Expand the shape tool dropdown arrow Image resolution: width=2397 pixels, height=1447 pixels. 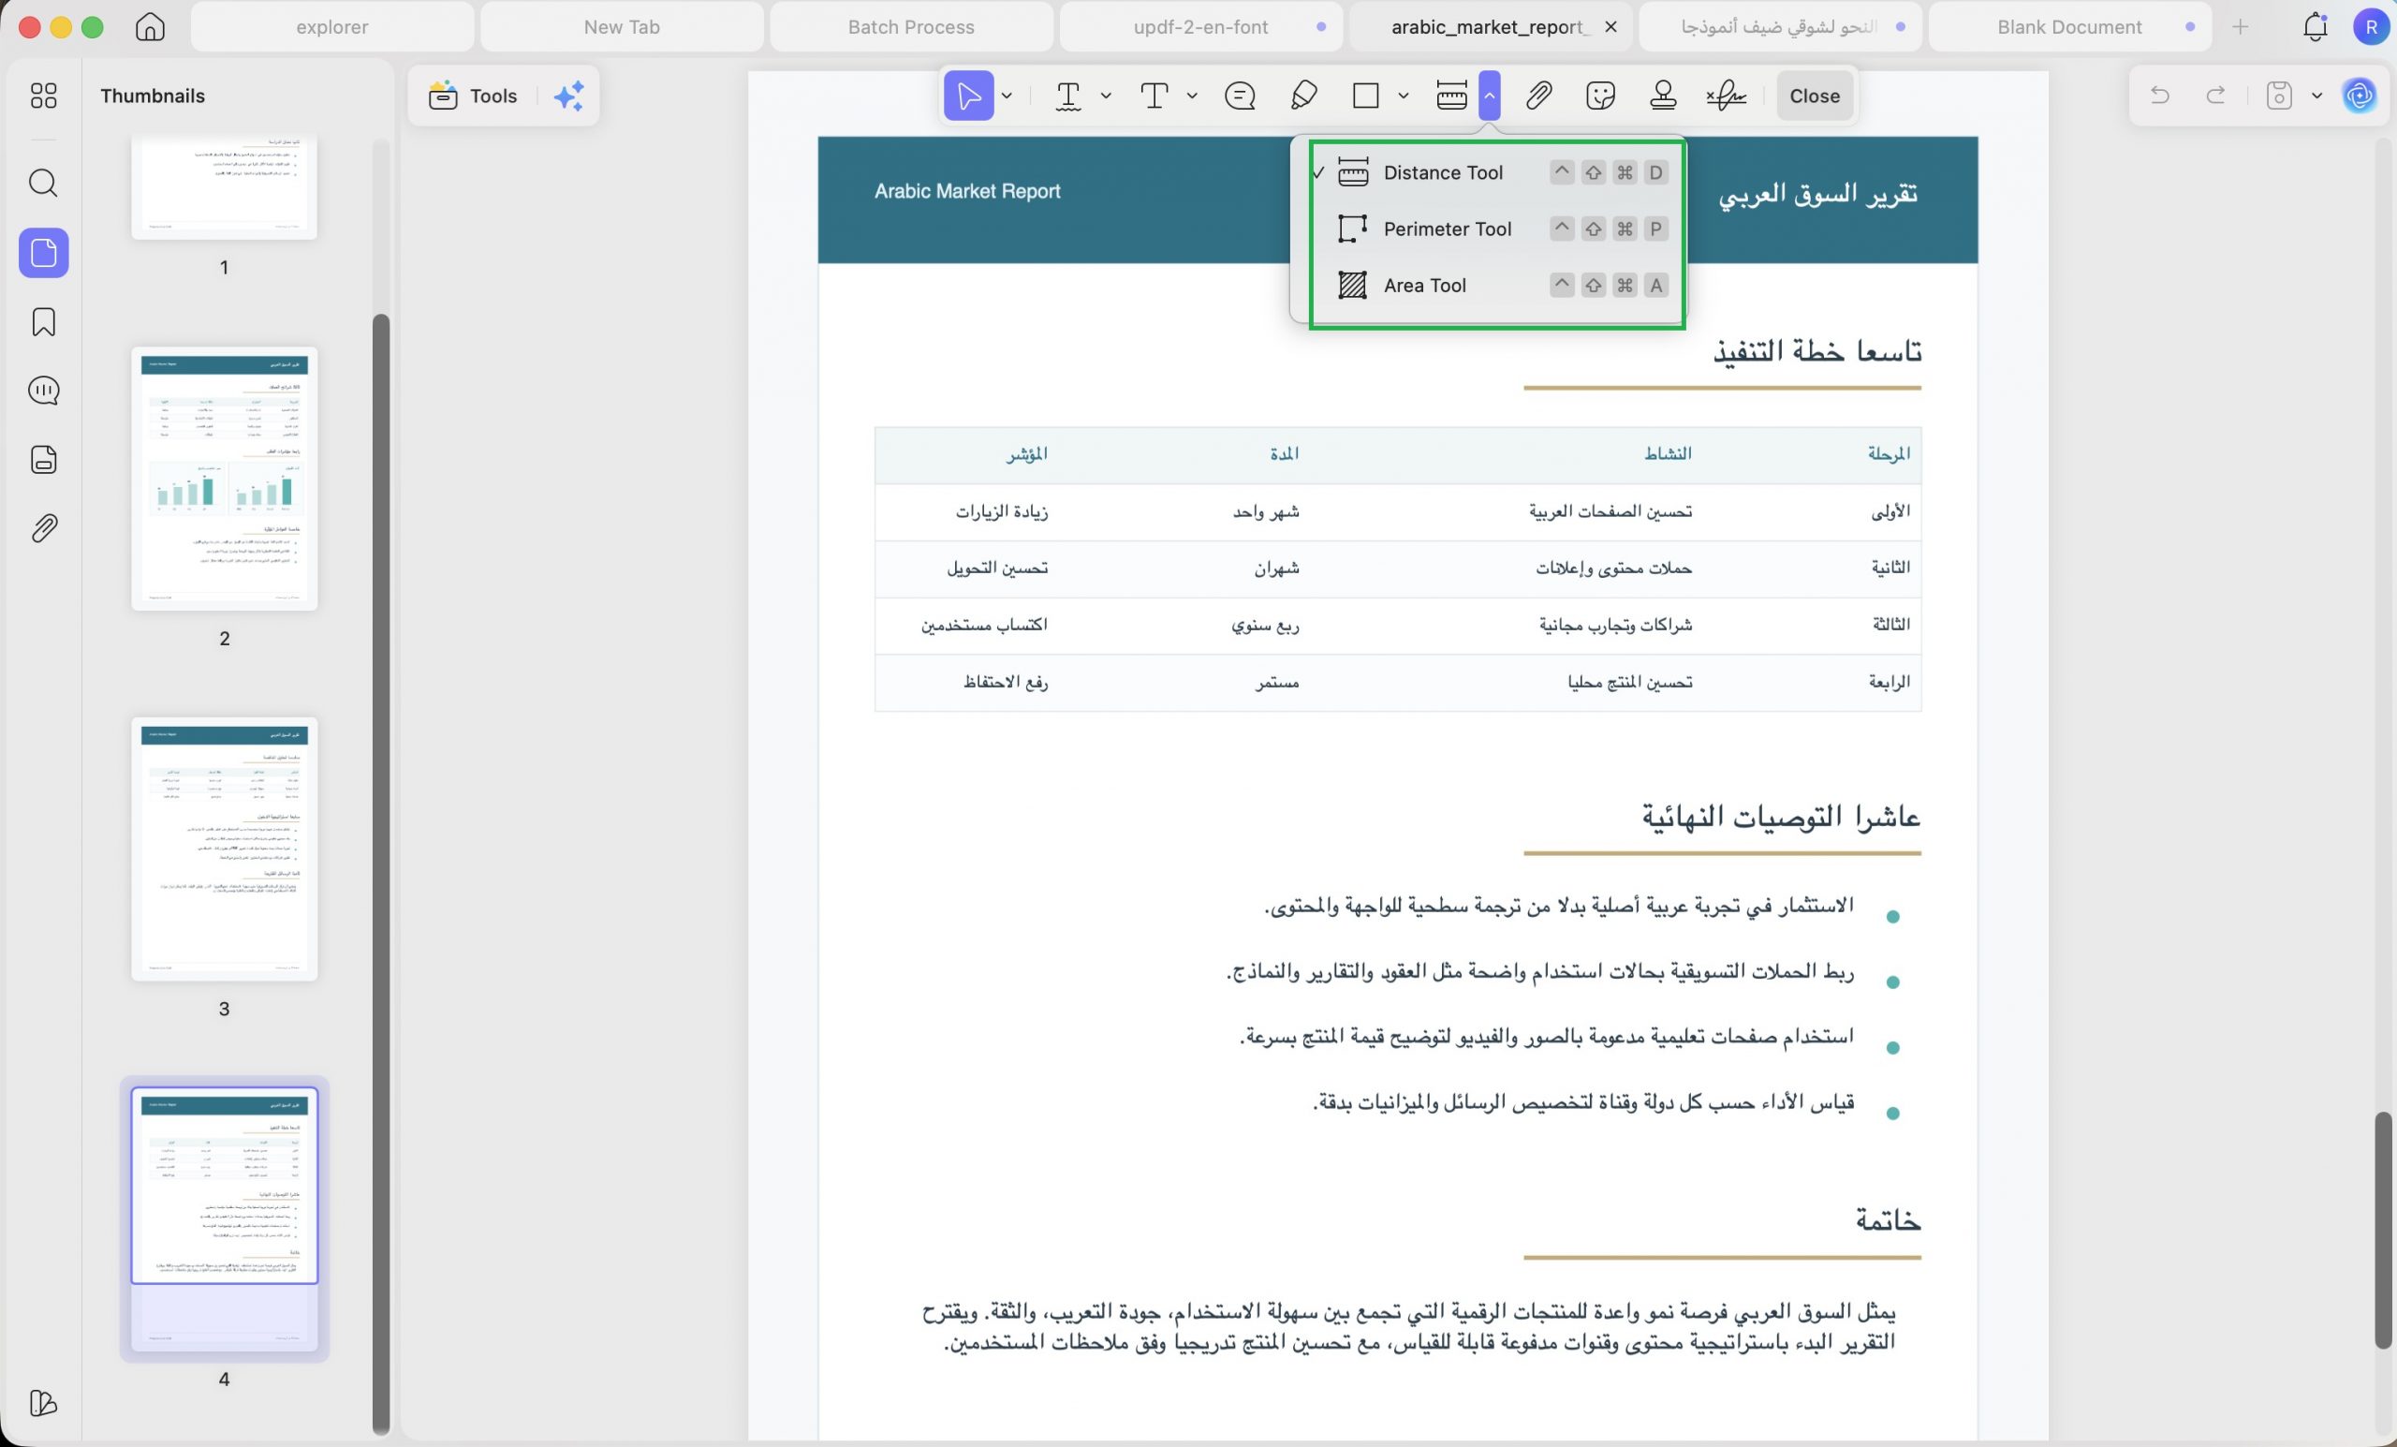tap(1403, 96)
